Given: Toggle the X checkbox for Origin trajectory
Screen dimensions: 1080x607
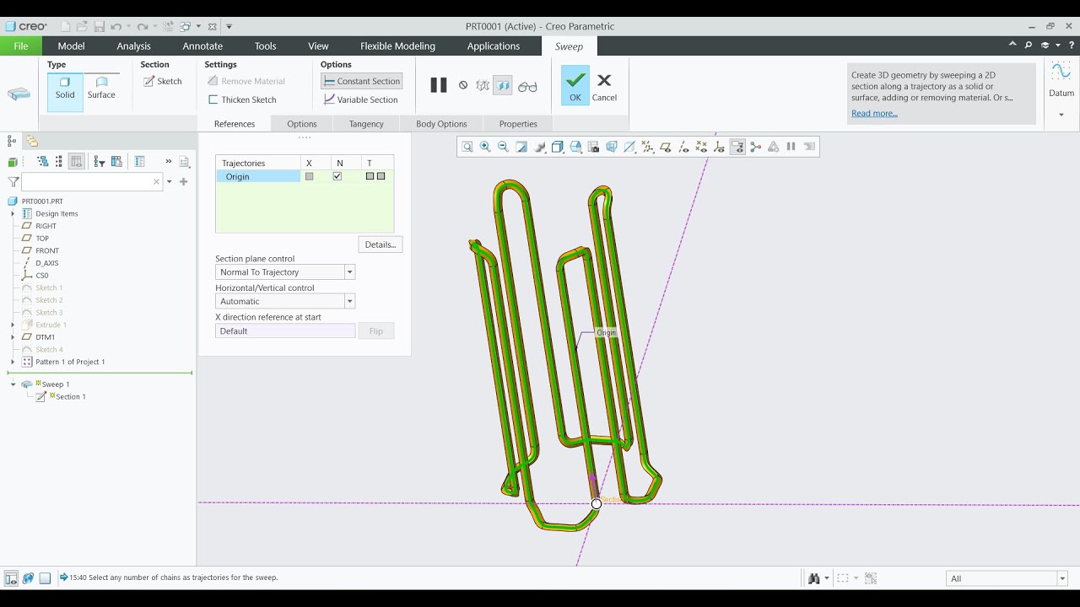Looking at the screenshot, I should coord(310,176).
